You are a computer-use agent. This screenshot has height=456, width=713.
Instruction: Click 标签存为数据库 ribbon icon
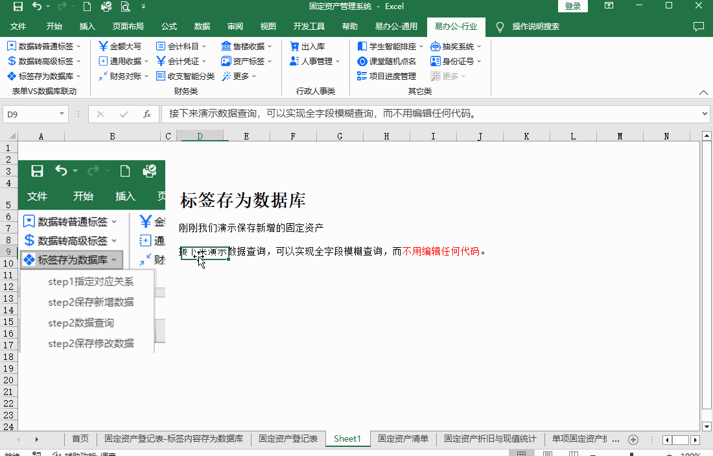point(12,76)
